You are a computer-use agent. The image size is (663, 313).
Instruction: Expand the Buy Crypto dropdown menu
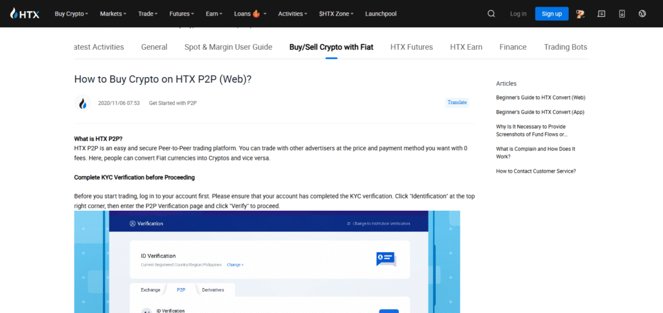(x=71, y=14)
